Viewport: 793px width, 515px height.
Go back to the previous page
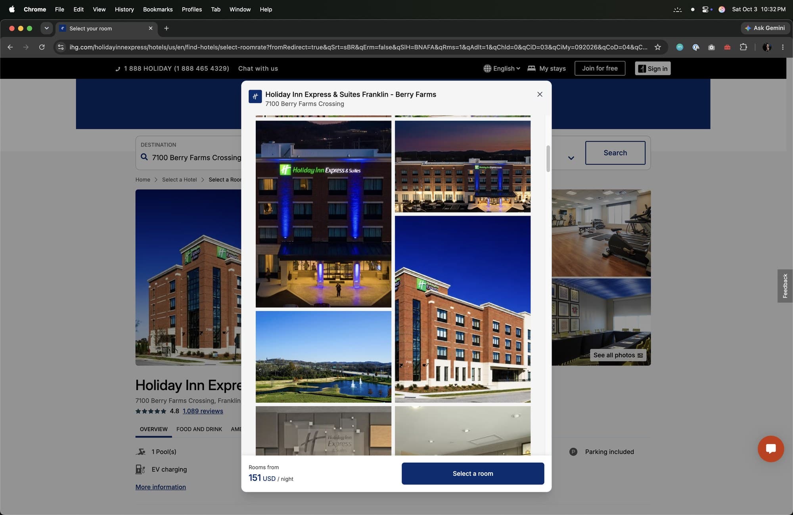click(10, 47)
